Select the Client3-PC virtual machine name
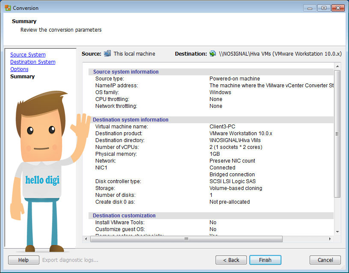 [x=222, y=127]
